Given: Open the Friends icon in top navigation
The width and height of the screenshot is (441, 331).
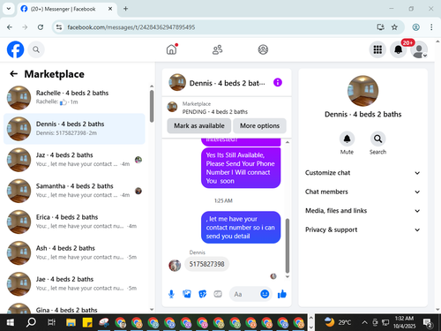Looking at the screenshot, I should coord(217,49).
